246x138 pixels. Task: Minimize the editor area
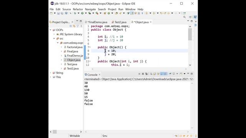click(x=188, y=21)
